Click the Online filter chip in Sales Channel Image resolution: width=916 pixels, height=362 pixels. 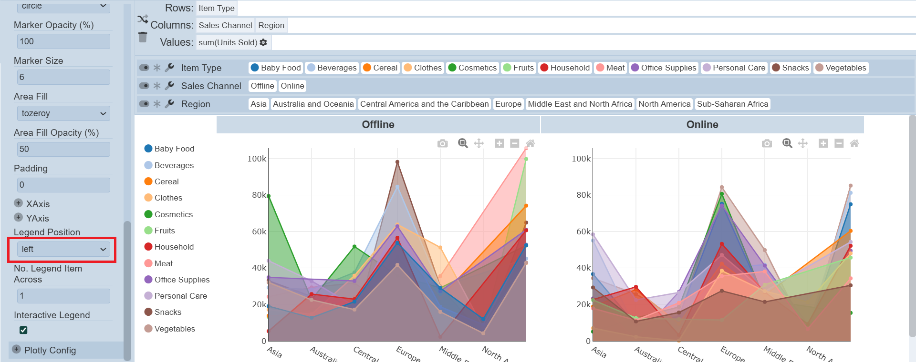click(x=292, y=86)
